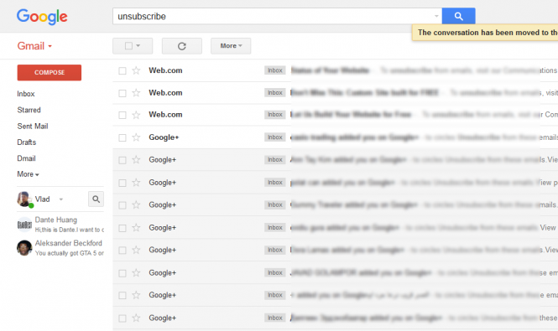Refresh the mail list

pyautogui.click(x=182, y=46)
